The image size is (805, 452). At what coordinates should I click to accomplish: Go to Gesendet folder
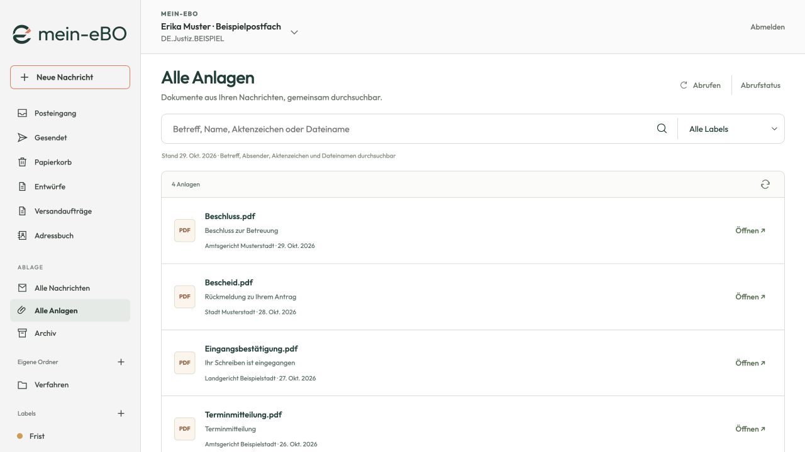click(70, 137)
